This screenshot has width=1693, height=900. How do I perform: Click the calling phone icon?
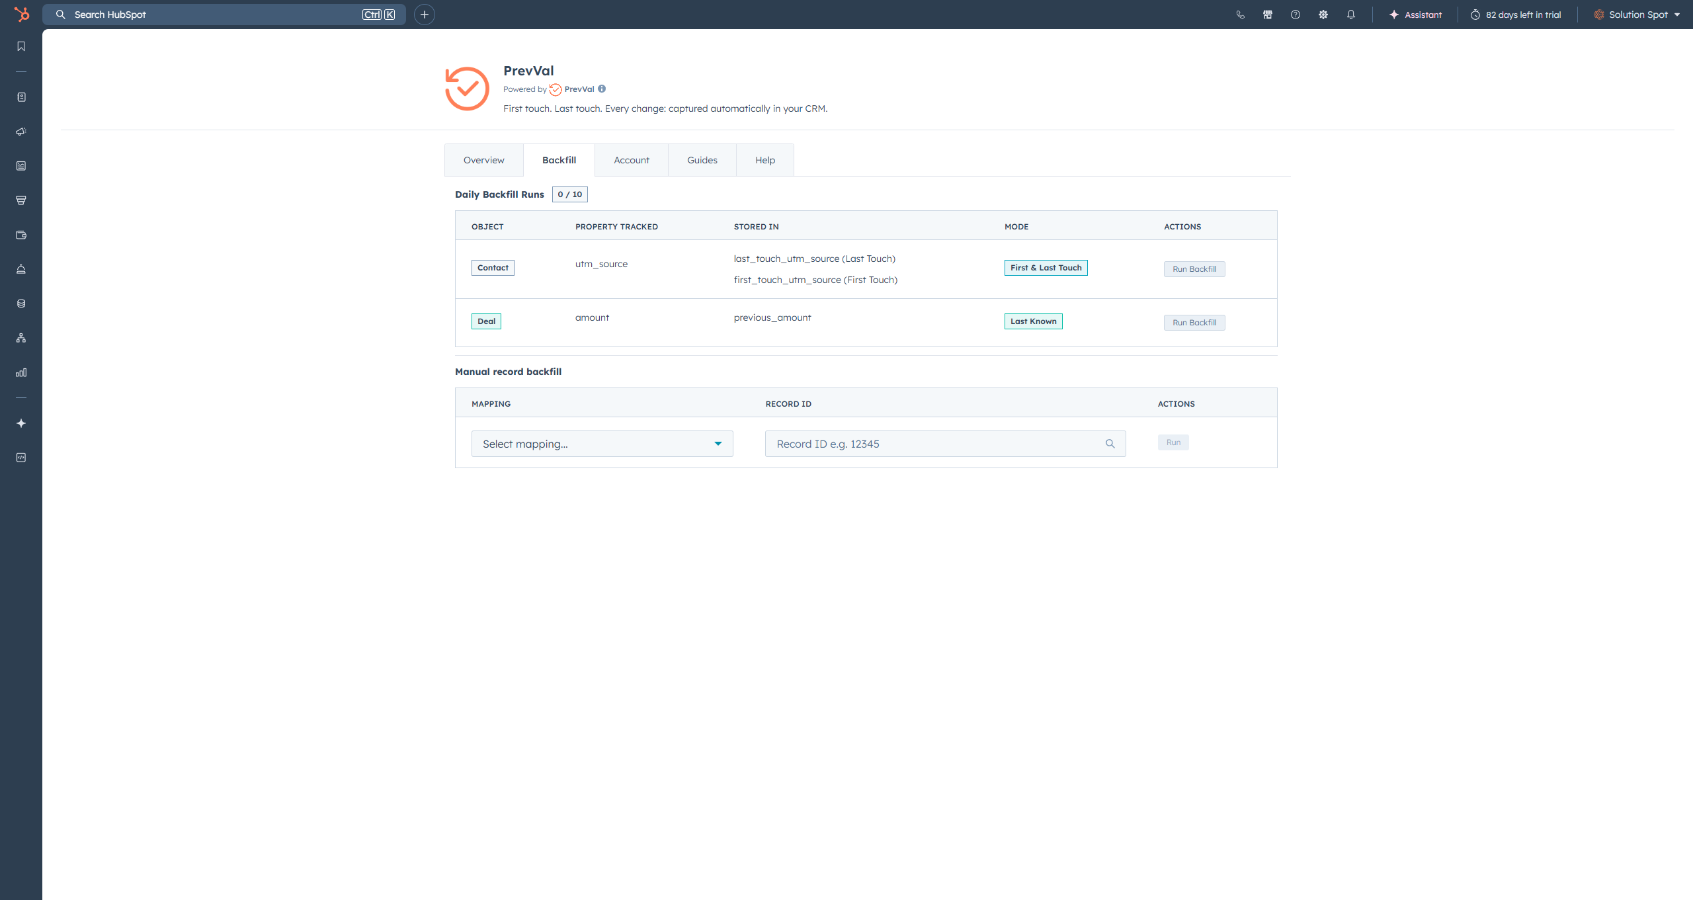coord(1240,15)
